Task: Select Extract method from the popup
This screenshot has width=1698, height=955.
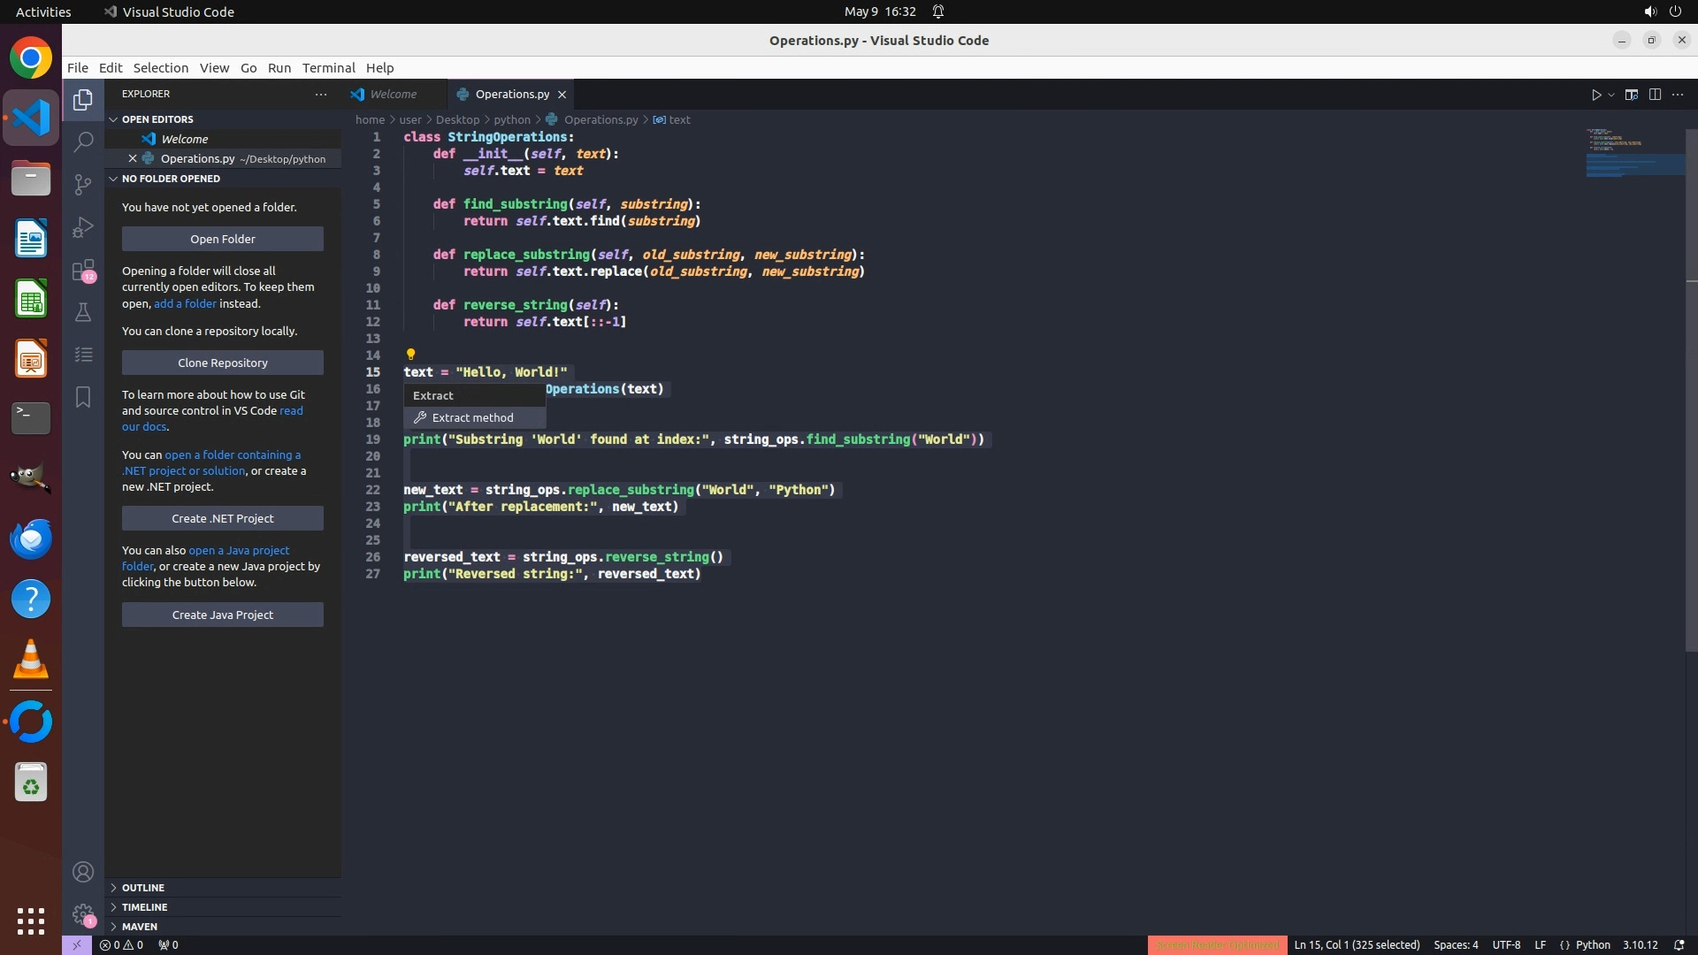Action: tap(472, 417)
